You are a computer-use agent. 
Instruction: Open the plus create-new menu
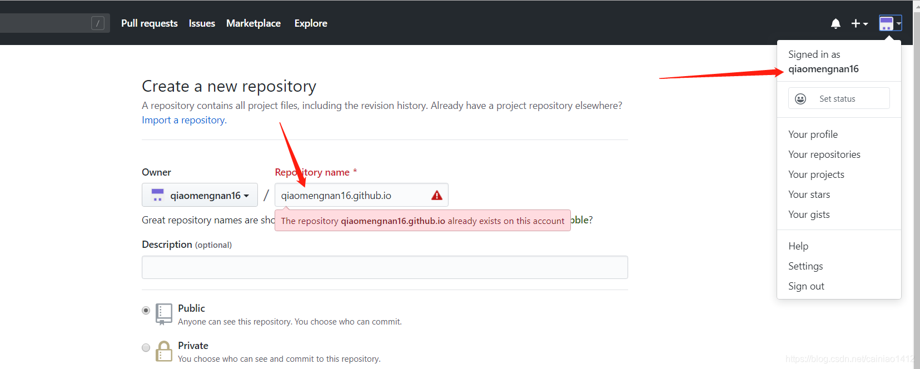pyautogui.click(x=859, y=23)
